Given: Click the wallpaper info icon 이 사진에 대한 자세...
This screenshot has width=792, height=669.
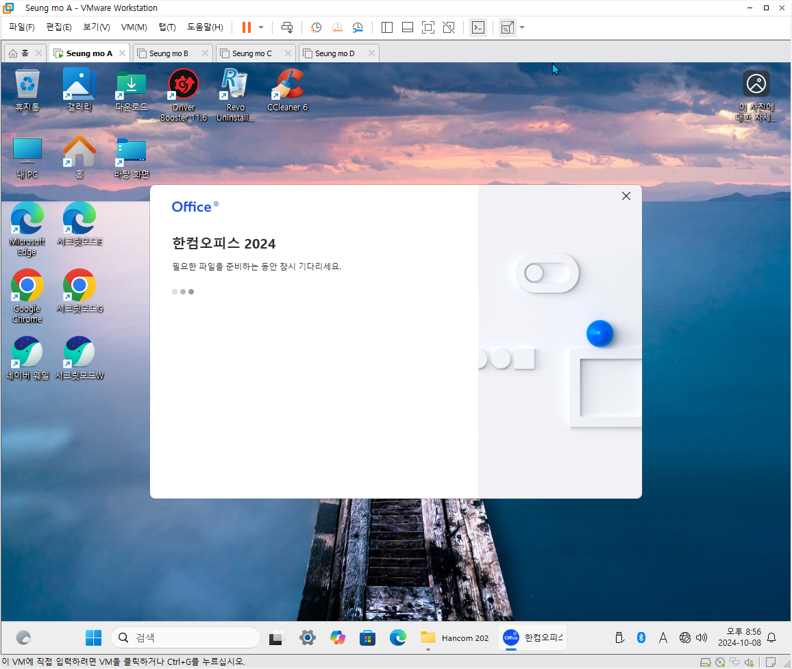Looking at the screenshot, I should tap(756, 96).
